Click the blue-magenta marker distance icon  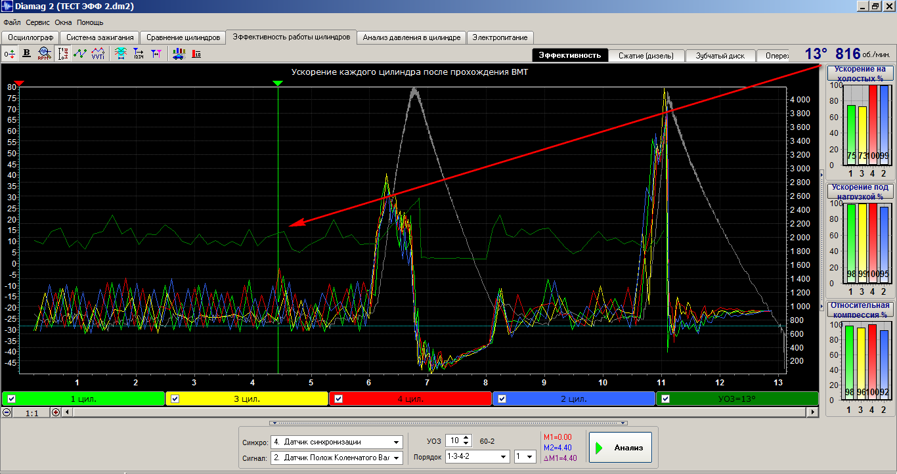pos(155,54)
